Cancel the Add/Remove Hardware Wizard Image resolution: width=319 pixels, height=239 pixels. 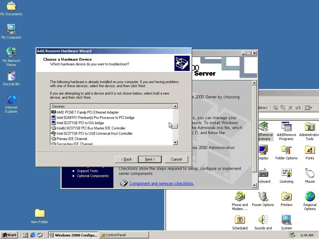176,159
